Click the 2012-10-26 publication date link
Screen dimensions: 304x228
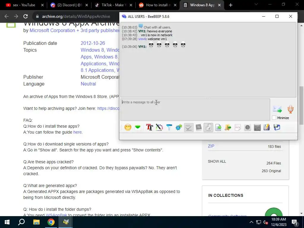(93, 43)
